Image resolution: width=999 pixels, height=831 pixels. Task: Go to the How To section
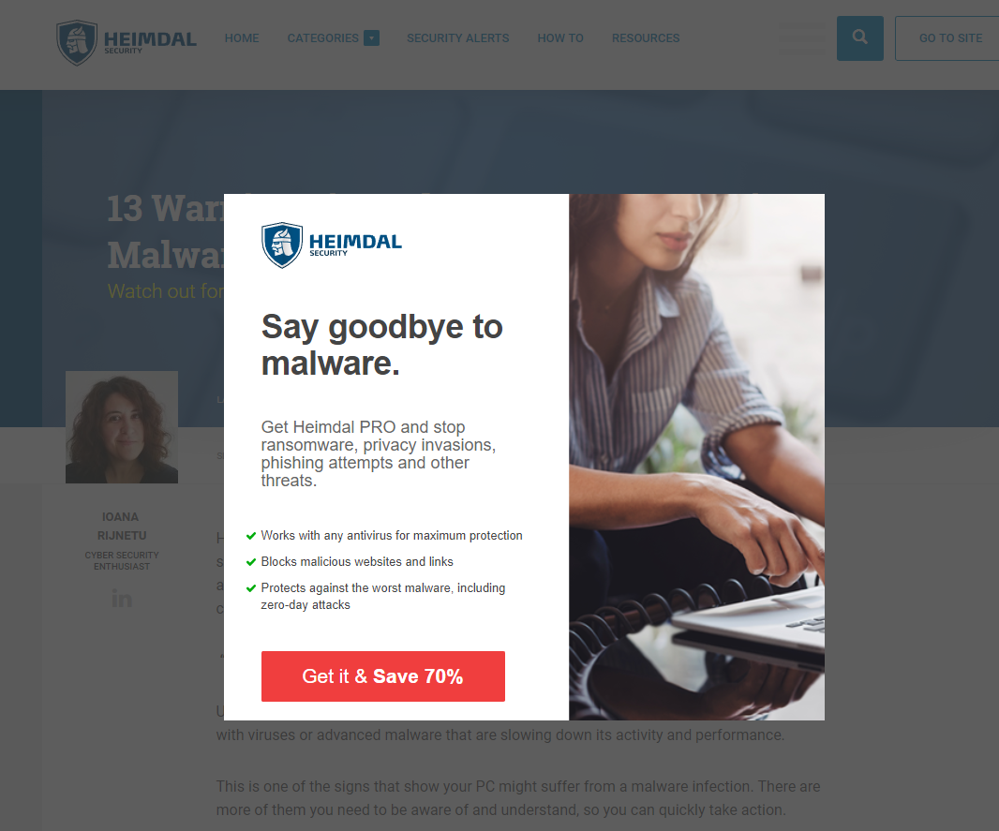[560, 38]
